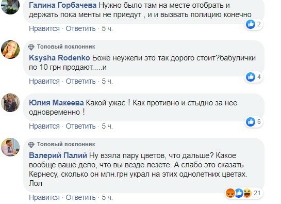281x204 pixels.
Task: Click the diamond badge icon above Валерий Палий
Action: click(31, 145)
